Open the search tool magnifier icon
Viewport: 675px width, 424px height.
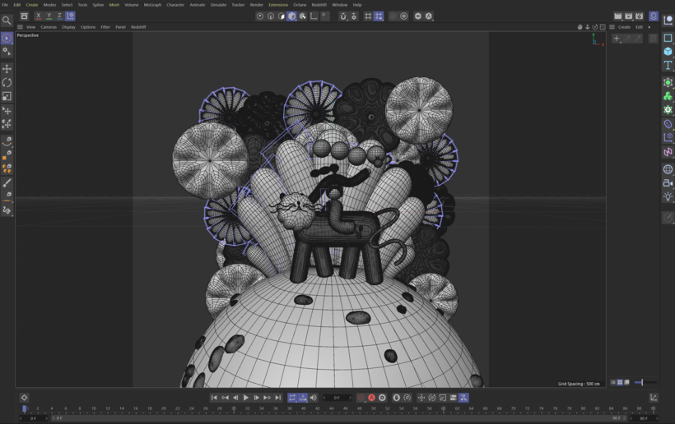[x=7, y=21]
